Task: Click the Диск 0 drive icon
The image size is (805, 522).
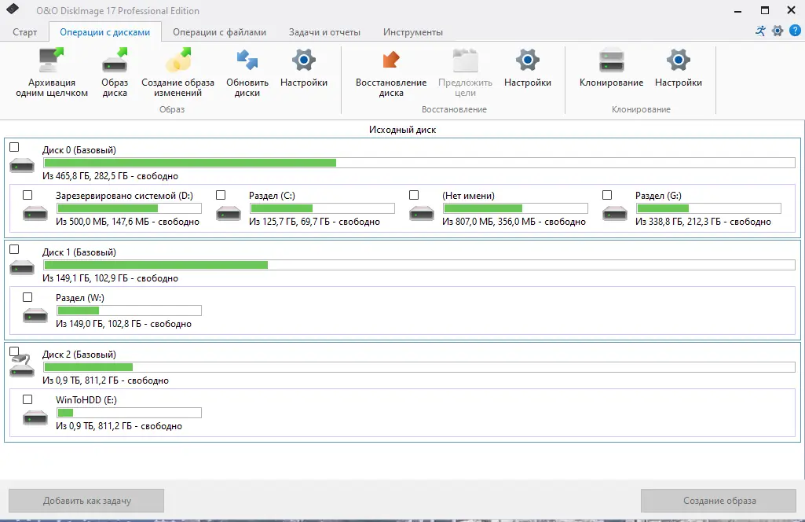Action: tap(22, 165)
